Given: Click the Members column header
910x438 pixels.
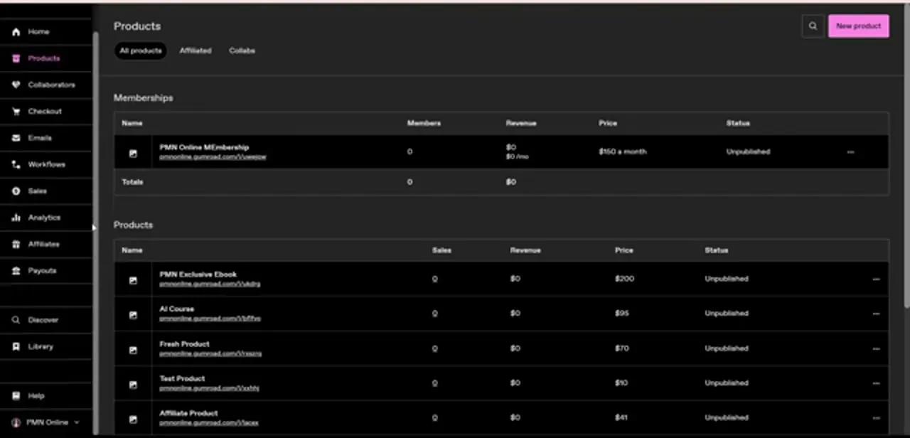Looking at the screenshot, I should pos(424,124).
